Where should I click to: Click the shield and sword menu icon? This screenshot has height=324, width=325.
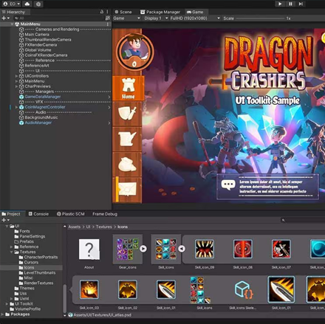click(127, 114)
